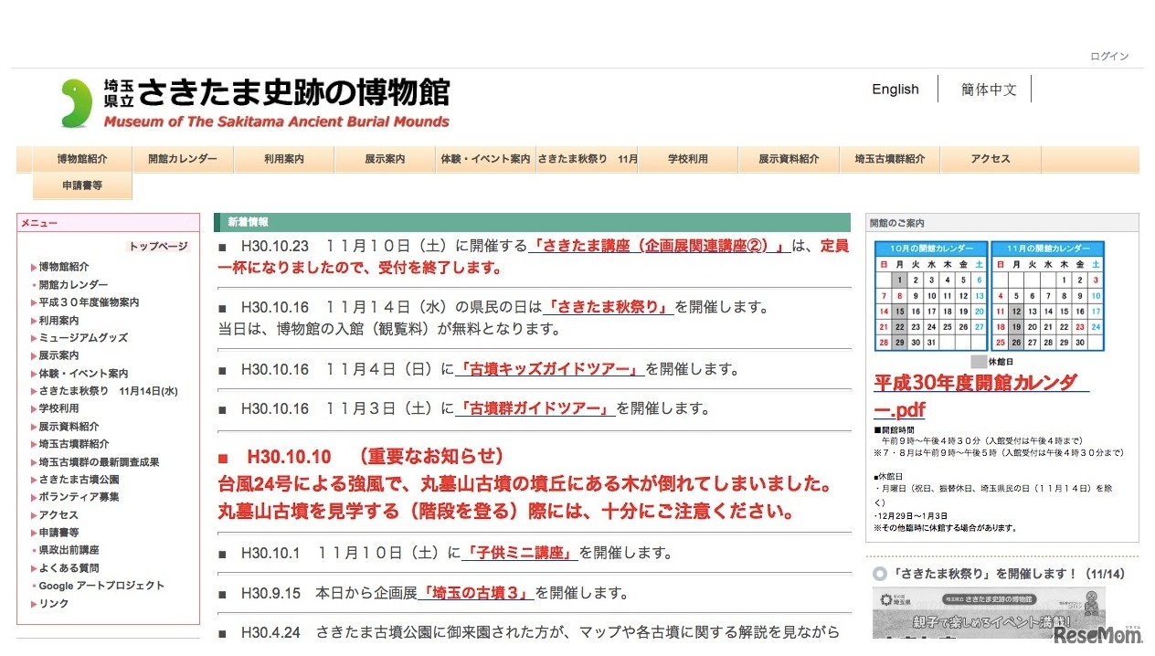Expand the 博物館紹介 sidebar arrow item
This screenshot has height=656, width=1155.
click(x=63, y=267)
